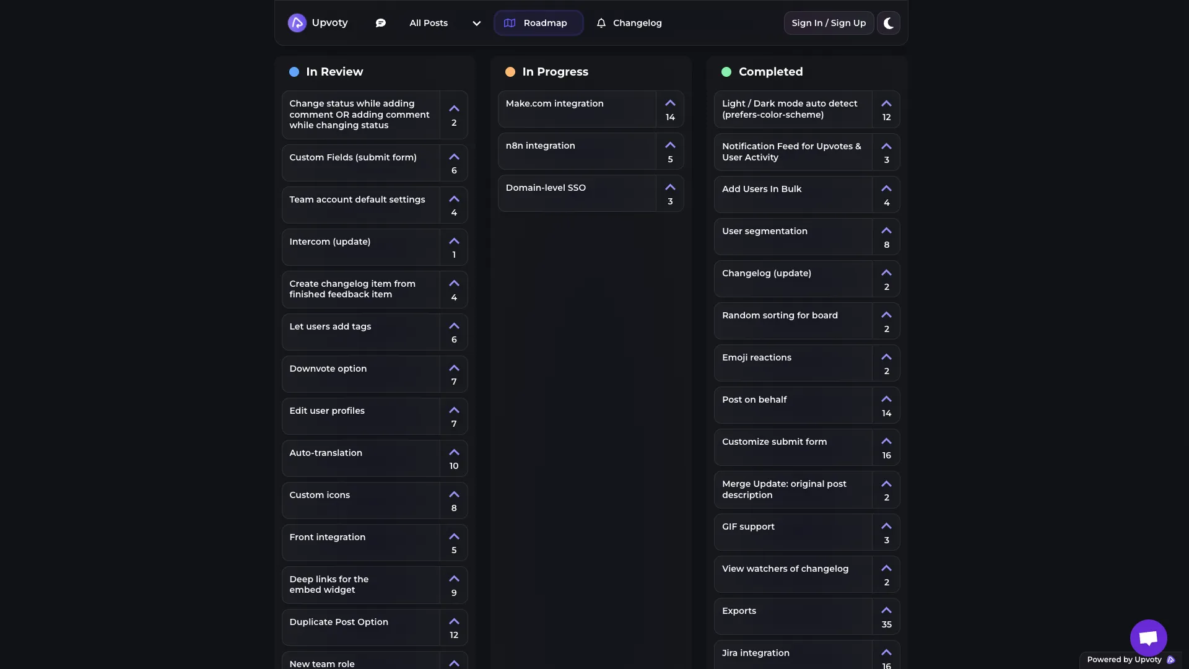Open the chat widget bubble
Viewport: 1189px width, 669px height.
[x=1148, y=637]
